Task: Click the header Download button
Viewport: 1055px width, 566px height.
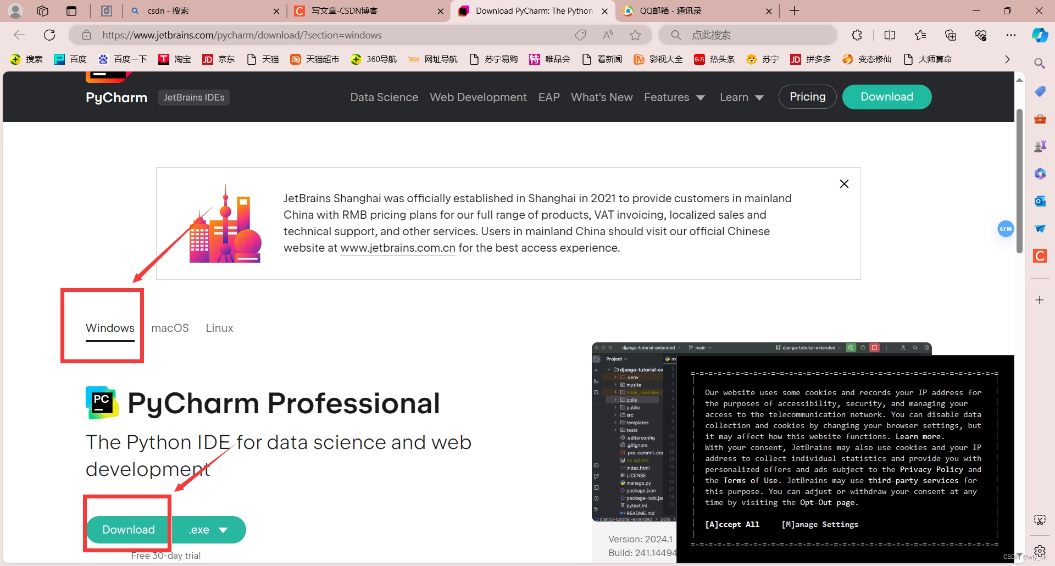Action: [887, 97]
